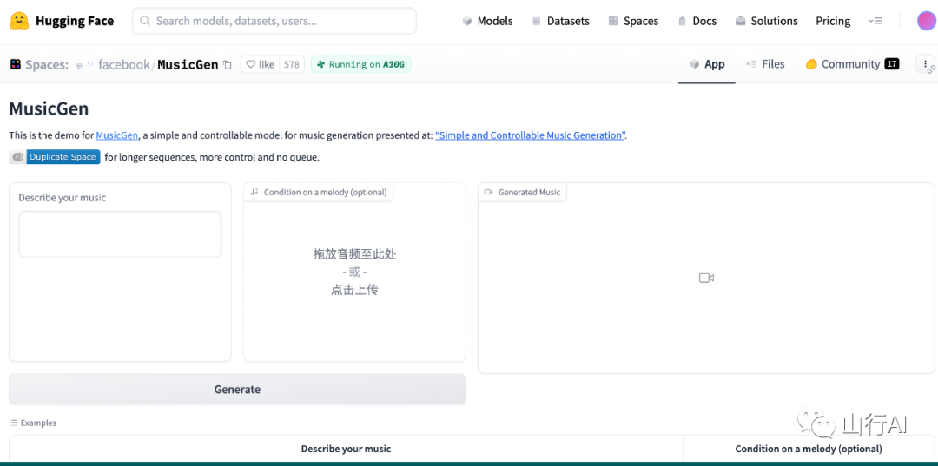Click the Models cube icon in navigation
Viewport: 938px width, 466px height.
[x=467, y=22]
